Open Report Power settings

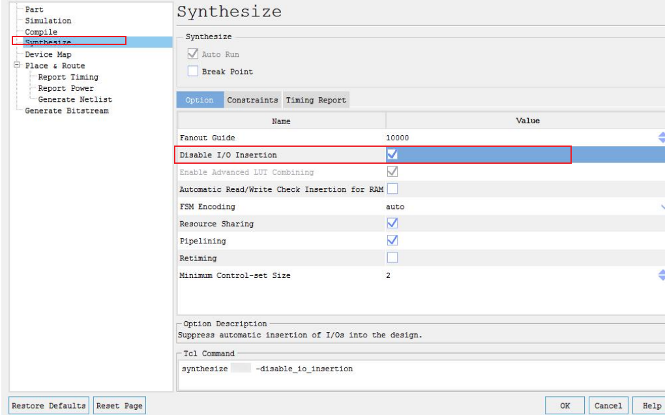pos(66,88)
